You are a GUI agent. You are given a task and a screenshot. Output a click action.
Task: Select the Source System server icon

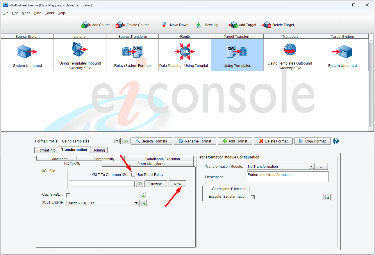(x=27, y=52)
